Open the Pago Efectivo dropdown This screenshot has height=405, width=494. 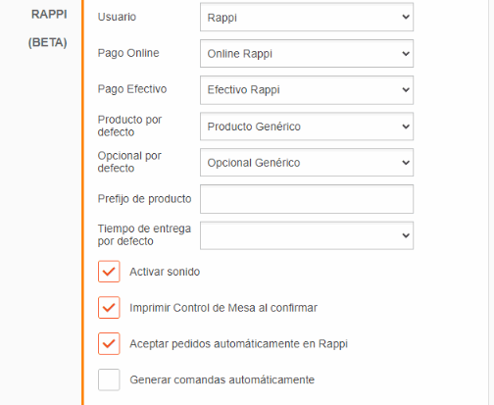coord(307,90)
